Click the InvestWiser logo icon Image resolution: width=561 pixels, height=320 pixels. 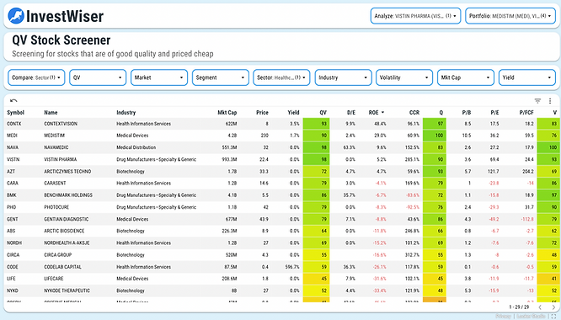[x=16, y=16]
